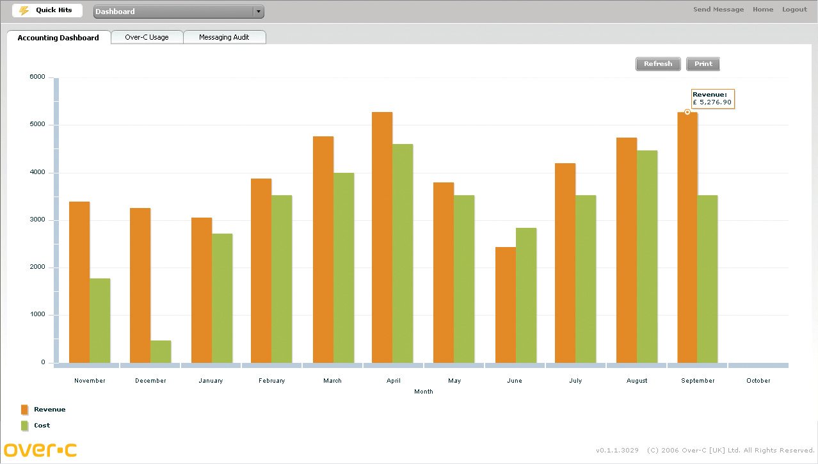Click the Logout link
Image resolution: width=818 pixels, height=464 pixels.
(794, 10)
